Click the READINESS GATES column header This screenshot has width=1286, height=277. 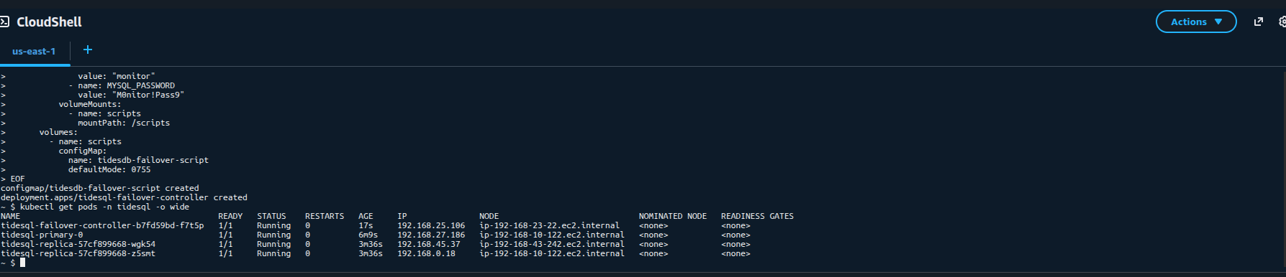(x=757, y=216)
